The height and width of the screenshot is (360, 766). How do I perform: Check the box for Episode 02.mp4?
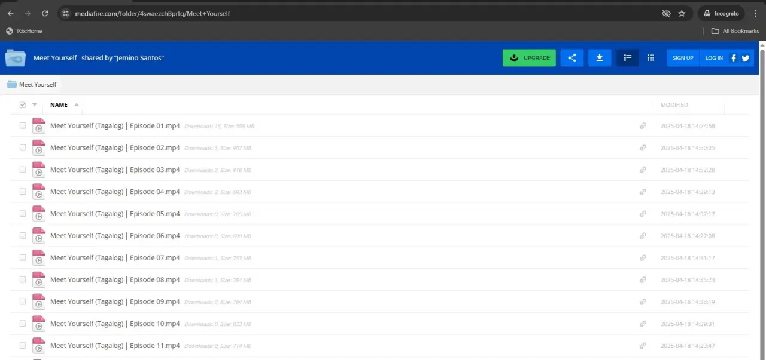point(23,147)
